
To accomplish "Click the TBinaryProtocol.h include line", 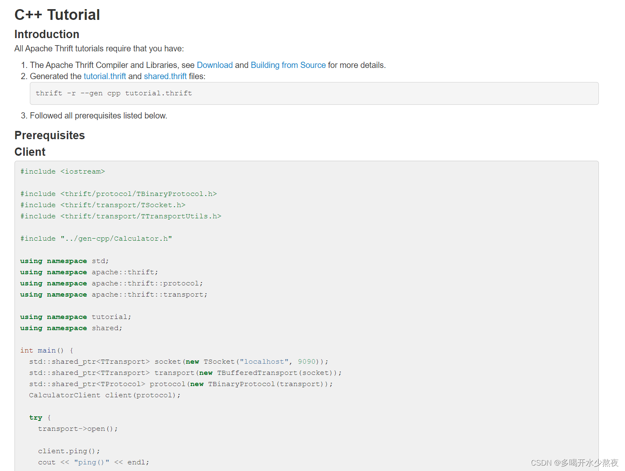I will [119, 194].
